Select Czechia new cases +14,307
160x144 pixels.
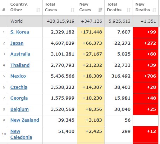pos(92,87)
